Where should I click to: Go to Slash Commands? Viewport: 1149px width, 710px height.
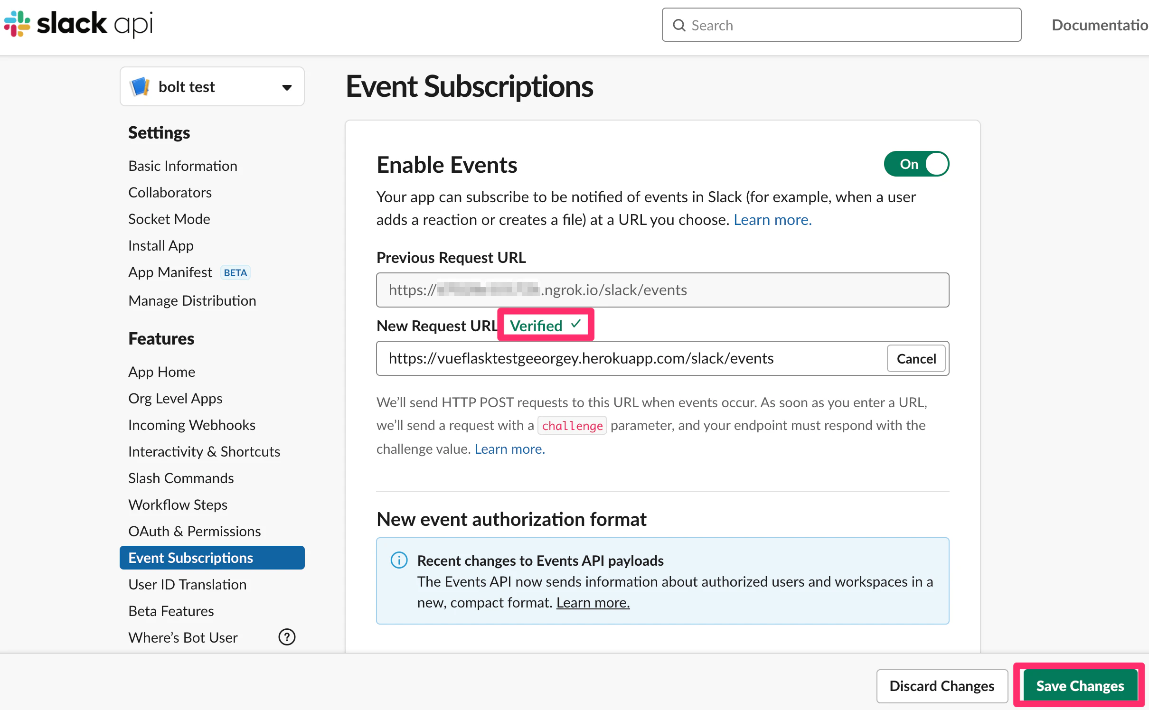coord(181,478)
